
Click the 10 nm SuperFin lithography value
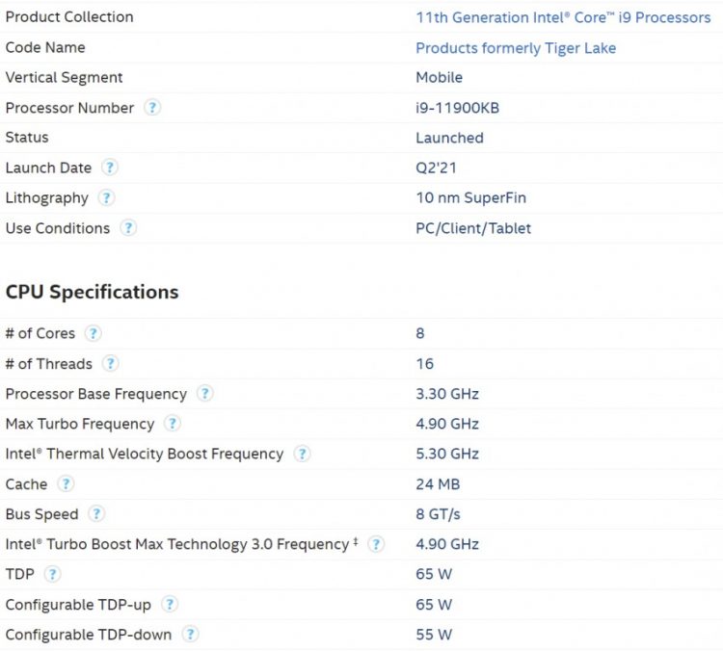click(x=470, y=198)
